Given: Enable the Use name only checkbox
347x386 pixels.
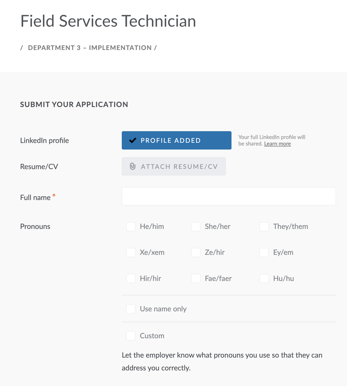Looking at the screenshot, I should point(131,309).
